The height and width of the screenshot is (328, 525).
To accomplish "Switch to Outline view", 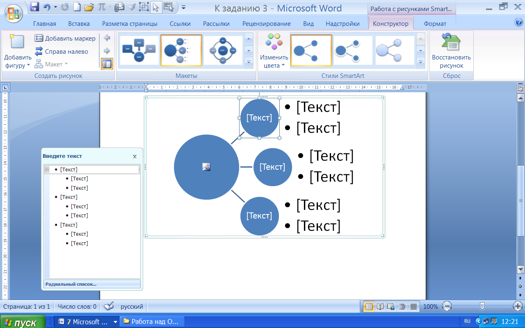I will (402, 306).
